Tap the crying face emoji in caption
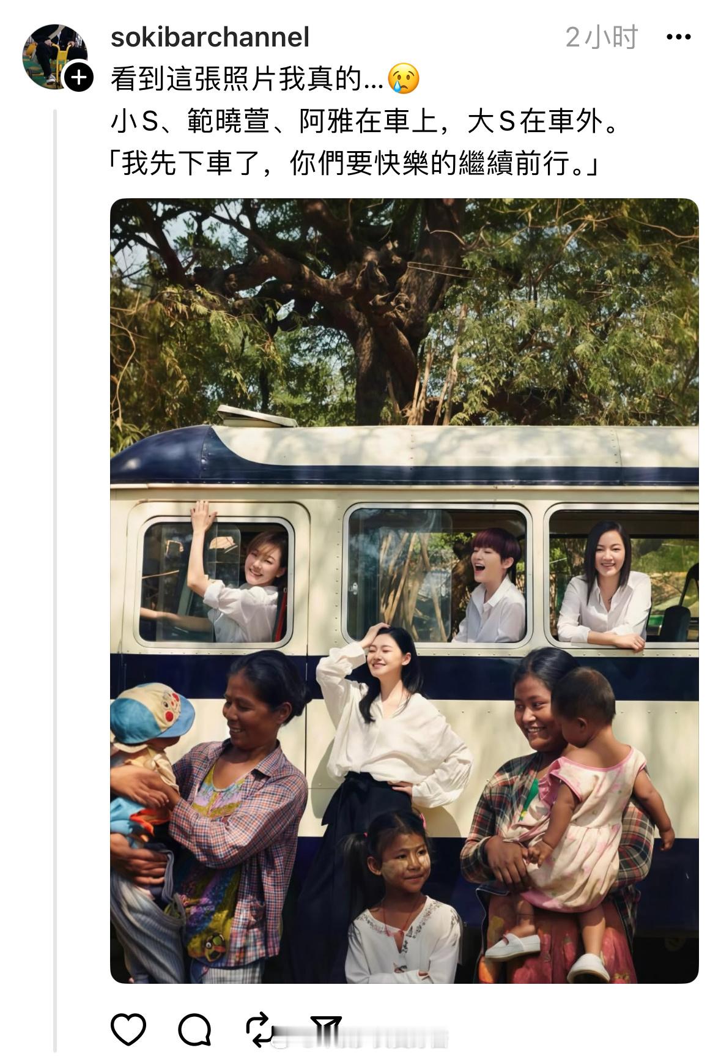The image size is (721, 1056). click(x=404, y=79)
